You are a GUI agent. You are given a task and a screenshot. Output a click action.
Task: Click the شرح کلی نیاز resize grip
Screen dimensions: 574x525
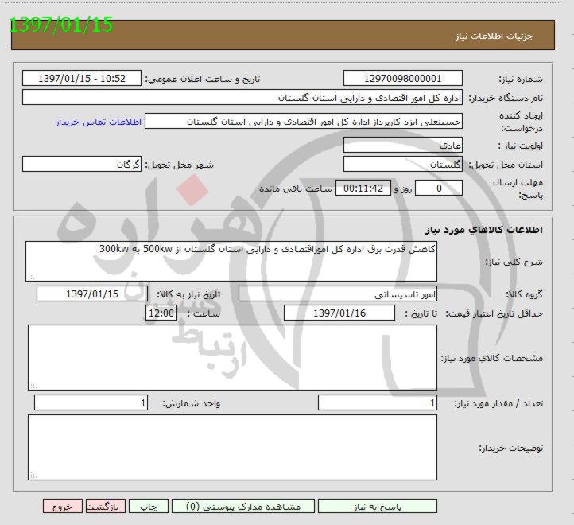tap(31, 277)
